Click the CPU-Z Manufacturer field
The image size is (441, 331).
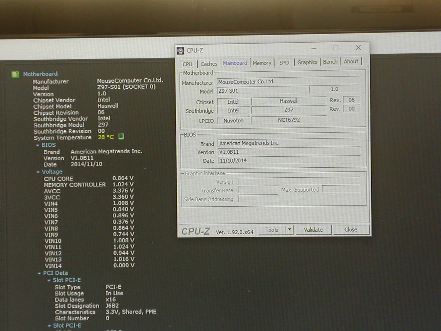[x=288, y=82]
